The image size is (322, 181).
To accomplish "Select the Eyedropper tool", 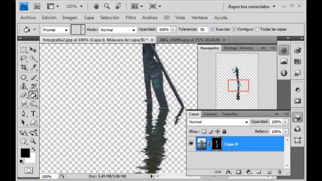I will 33,67.
